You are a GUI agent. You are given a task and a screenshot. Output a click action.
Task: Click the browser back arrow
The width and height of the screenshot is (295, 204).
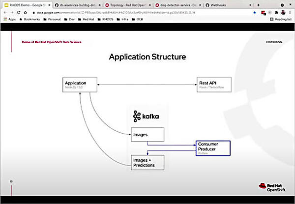point(5,11)
